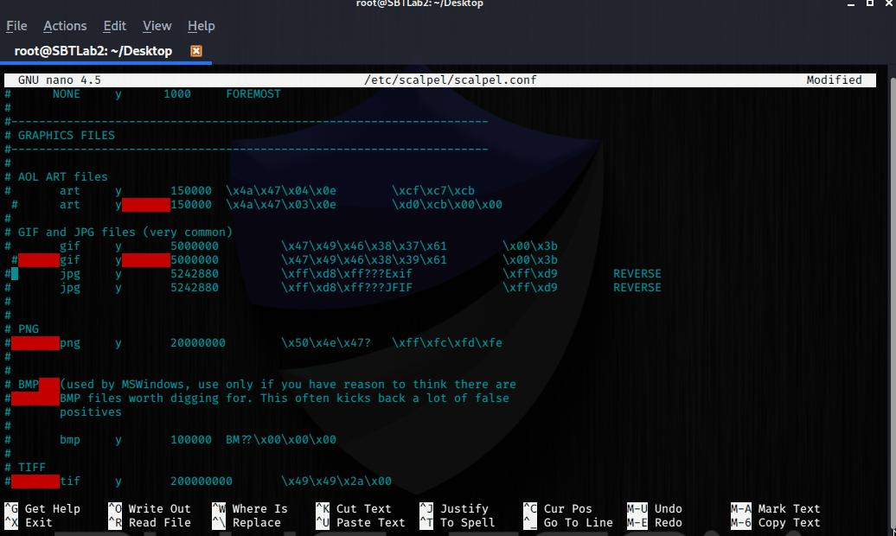Click the GNU nano 4.5 label
This screenshot has width=896, height=536.
pos(60,80)
